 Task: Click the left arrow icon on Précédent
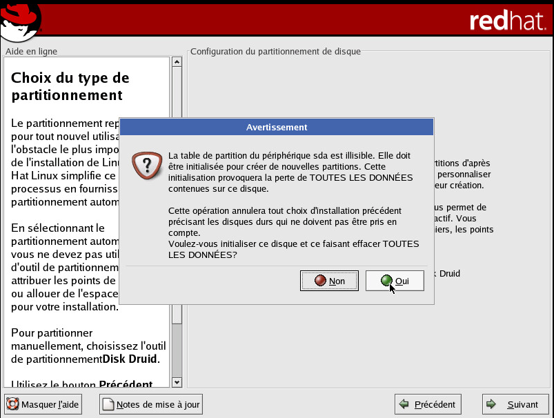(405, 404)
